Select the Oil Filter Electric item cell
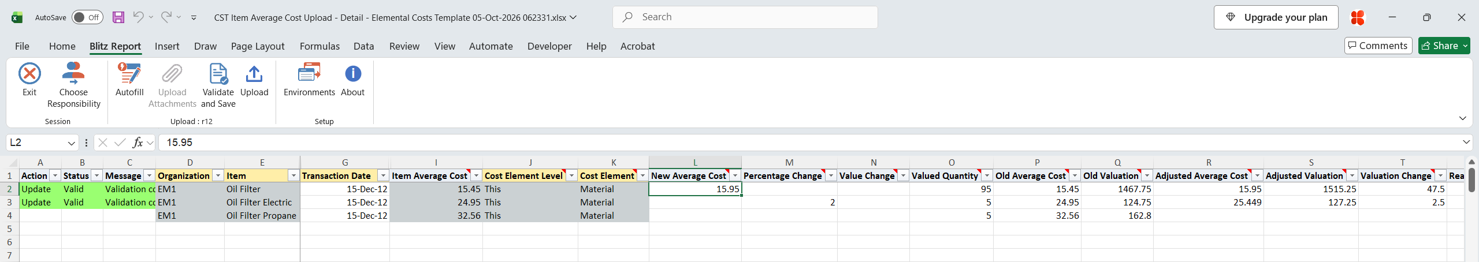This screenshot has height=262, width=1479. click(x=262, y=203)
